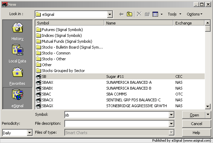Select STONEBRIDGE AGGRESSIVE GRWTH cell

pyautogui.click(x=137, y=106)
